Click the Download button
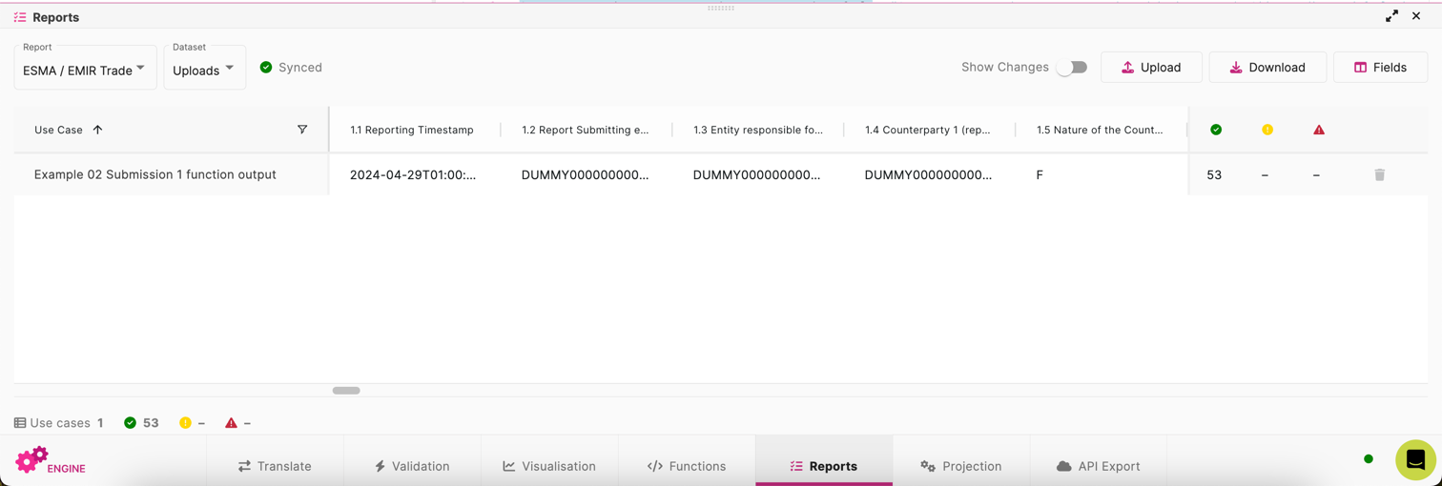 point(1267,68)
